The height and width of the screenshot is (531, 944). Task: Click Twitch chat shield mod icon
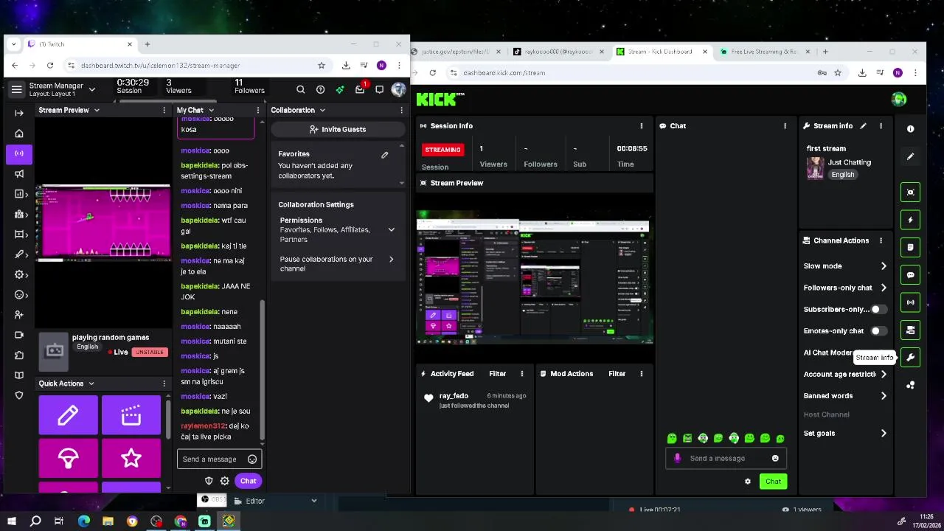click(209, 481)
